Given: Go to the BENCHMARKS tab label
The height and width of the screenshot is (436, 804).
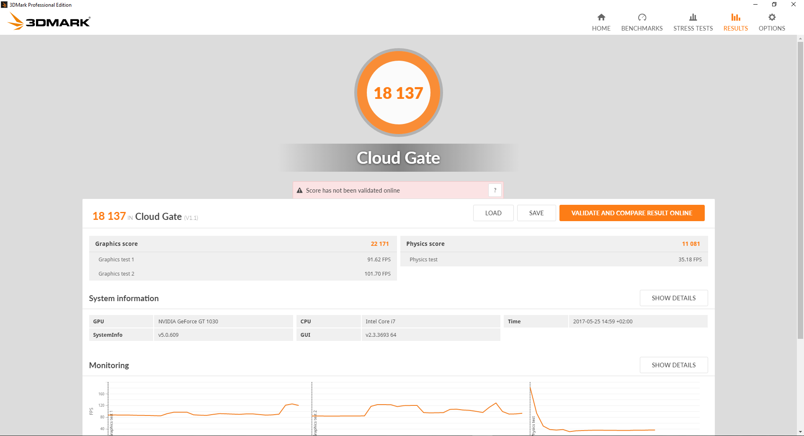Looking at the screenshot, I should click(x=642, y=28).
